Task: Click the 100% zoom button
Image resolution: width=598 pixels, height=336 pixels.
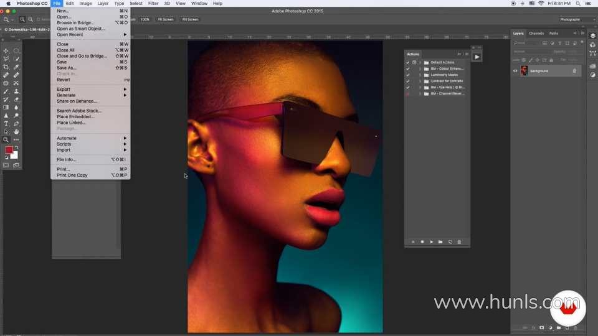Action: (145, 19)
